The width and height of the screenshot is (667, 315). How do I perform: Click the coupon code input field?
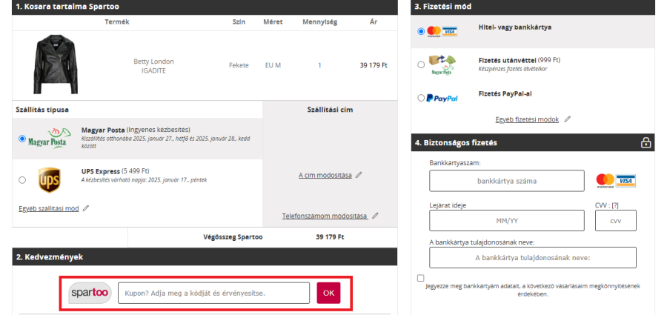pos(213,293)
